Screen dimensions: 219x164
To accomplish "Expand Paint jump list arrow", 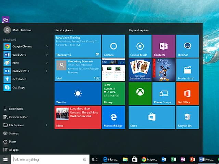I will coord(47,63).
